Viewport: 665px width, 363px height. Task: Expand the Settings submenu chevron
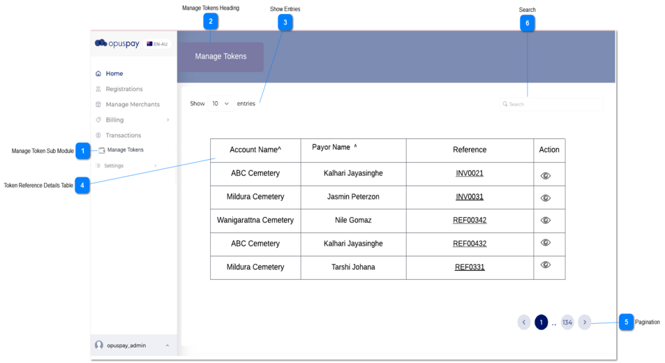[156, 166]
